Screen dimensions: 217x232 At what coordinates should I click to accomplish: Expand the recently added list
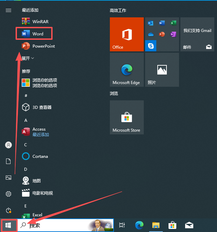coord(28,58)
